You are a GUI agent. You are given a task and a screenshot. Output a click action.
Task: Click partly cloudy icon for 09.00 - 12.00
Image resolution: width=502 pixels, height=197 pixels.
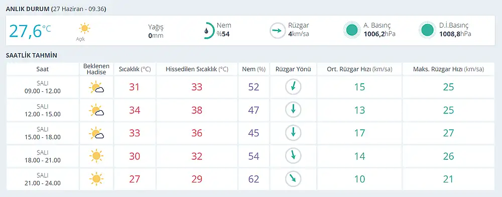96,87
